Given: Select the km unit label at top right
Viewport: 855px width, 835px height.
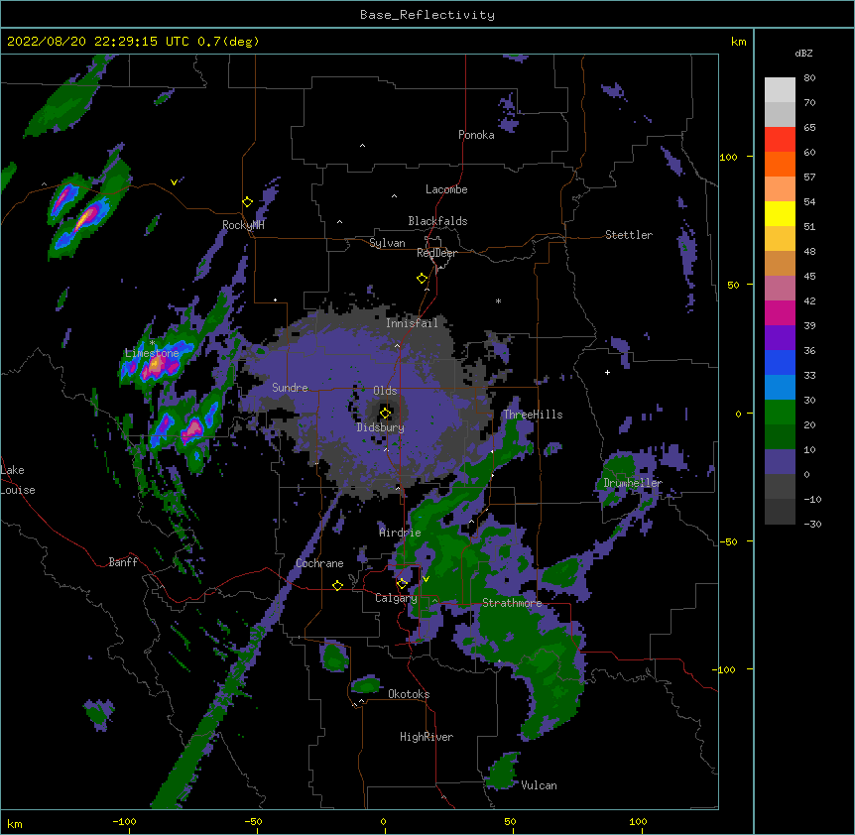Looking at the screenshot, I should pyautogui.click(x=738, y=42).
